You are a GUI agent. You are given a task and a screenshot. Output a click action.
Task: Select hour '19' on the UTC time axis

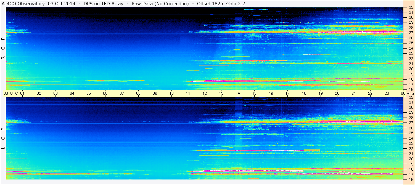(x=321, y=93)
